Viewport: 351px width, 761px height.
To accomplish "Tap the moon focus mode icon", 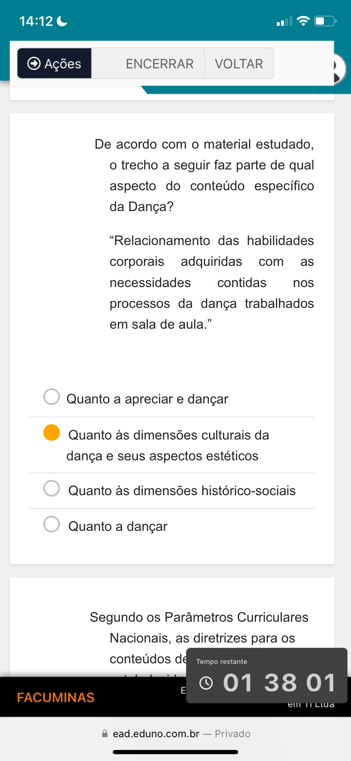I will (62, 21).
